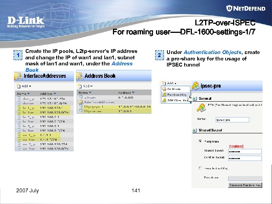Sort Address Book by the Address column arrow
This screenshot has width=272, height=204.
coord(133,93)
